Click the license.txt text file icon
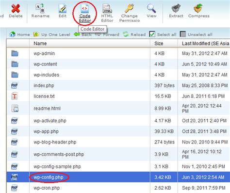This screenshot has width=230, height=193. pos(15,96)
